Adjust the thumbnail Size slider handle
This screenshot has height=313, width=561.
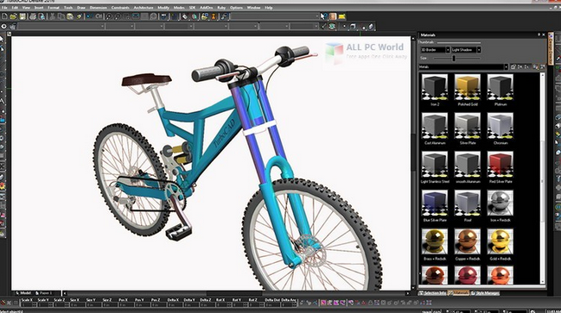pos(454,58)
